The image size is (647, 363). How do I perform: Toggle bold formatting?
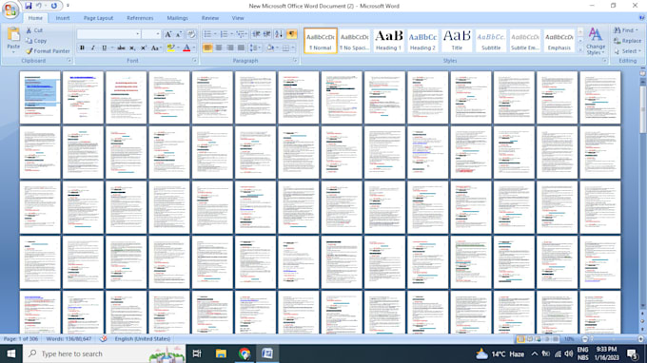[x=82, y=48]
